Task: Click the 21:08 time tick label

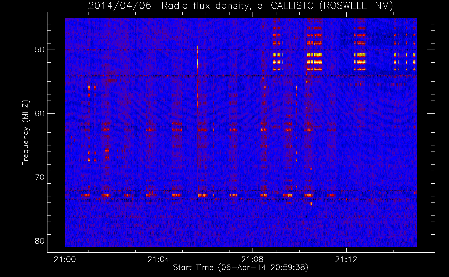Action: point(253,260)
